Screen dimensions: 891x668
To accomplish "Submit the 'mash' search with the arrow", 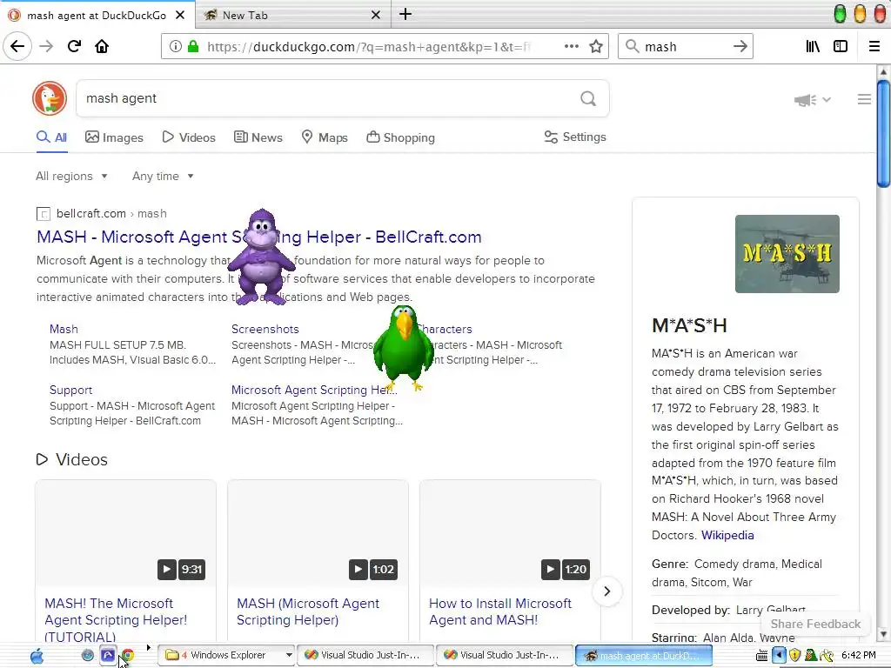I will click(740, 46).
